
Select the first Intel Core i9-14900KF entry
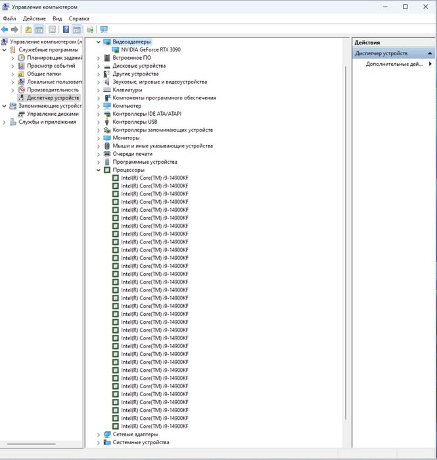tap(154, 178)
